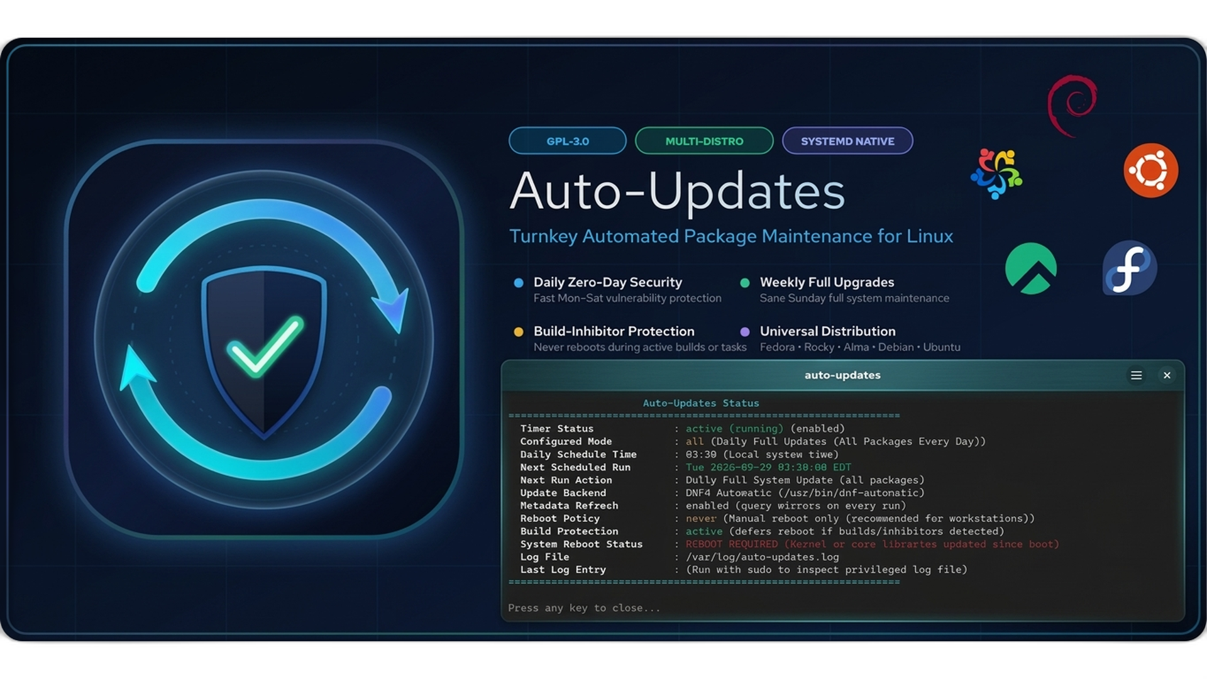Click the Next Scheduled Run date value
This screenshot has height=679, width=1207.
(768, 467)
